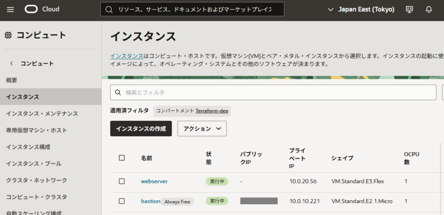The image size is (444, 215).
Task: Open the Japan East (Tokyo) region selector
Action: (x=361, y=10)
